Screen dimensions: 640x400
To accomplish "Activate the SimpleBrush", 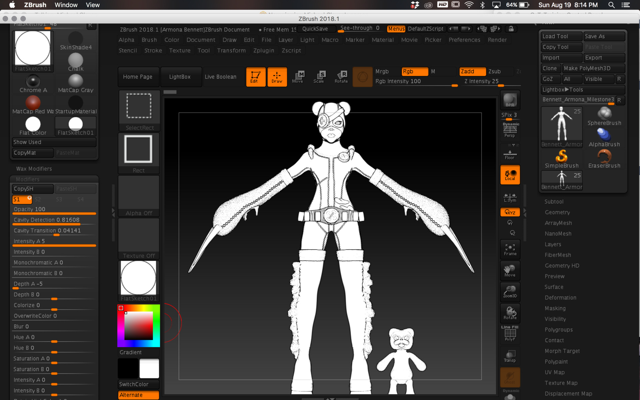I will pos(562,157).
